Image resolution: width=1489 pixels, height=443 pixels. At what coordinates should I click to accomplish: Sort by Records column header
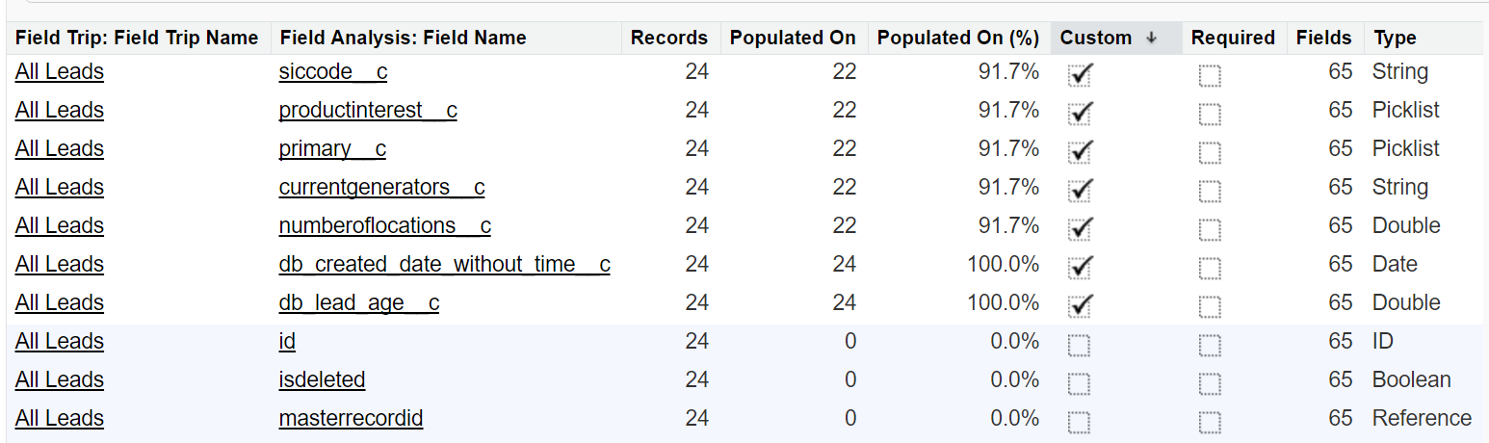coord(668,39)
